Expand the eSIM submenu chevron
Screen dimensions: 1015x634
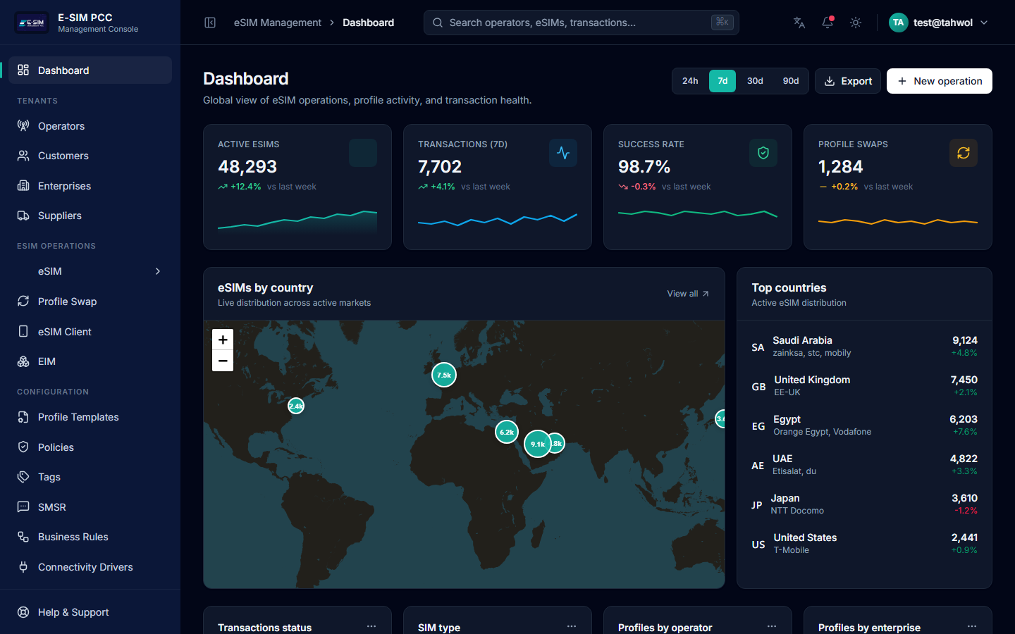158,271
